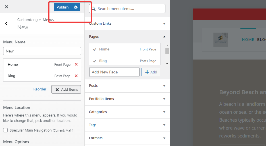This screenshot has height=146, width=266.
Task: Click the site logo in preview
Action: [220, 40]
